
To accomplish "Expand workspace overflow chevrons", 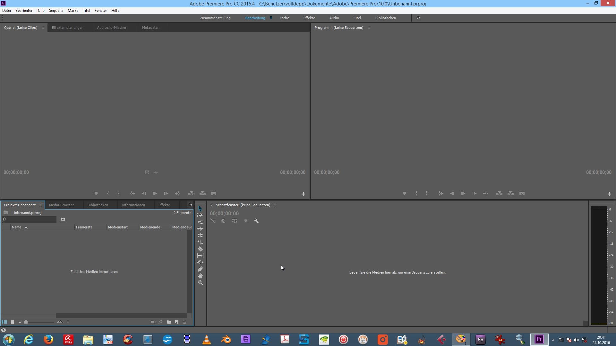I will click(x=418, y=18).
